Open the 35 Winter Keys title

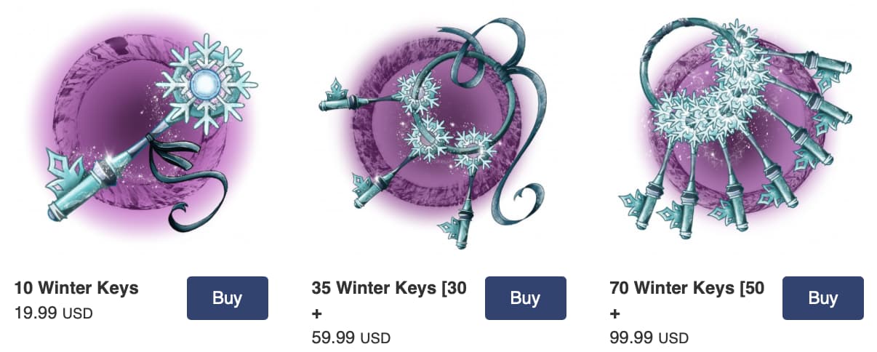click(x=389, y=288)
